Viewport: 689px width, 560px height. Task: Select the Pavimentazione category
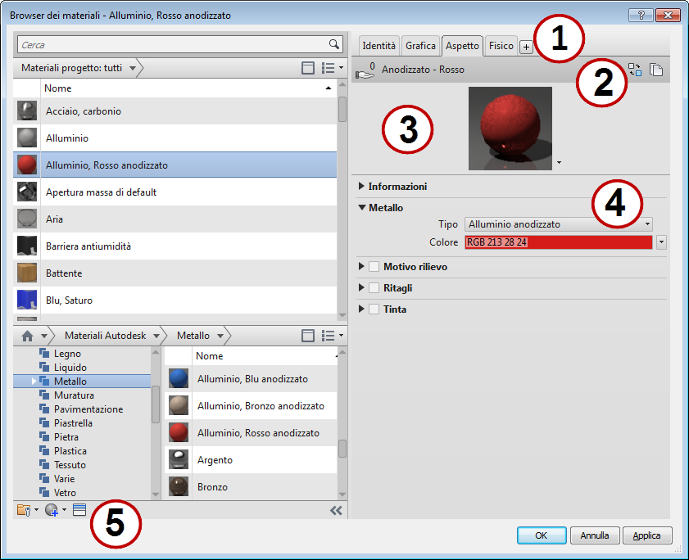[x=88, y=409]
